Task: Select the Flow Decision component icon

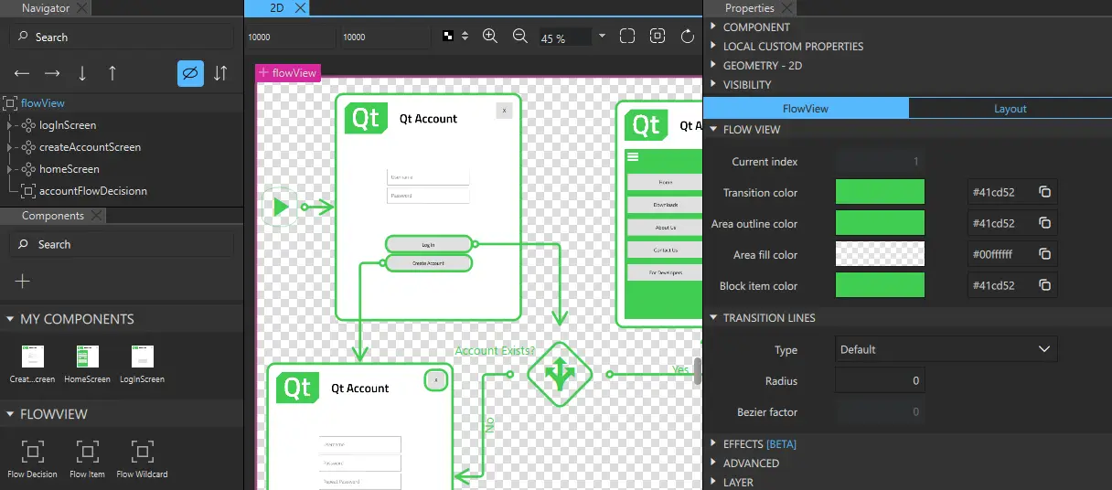Action: (x=32, y=452)
